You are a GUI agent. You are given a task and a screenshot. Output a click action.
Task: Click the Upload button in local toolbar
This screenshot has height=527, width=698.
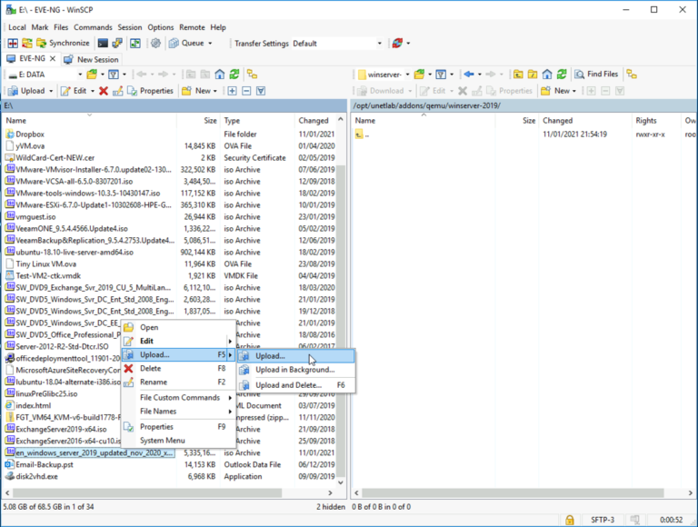[x=27, y=91]
